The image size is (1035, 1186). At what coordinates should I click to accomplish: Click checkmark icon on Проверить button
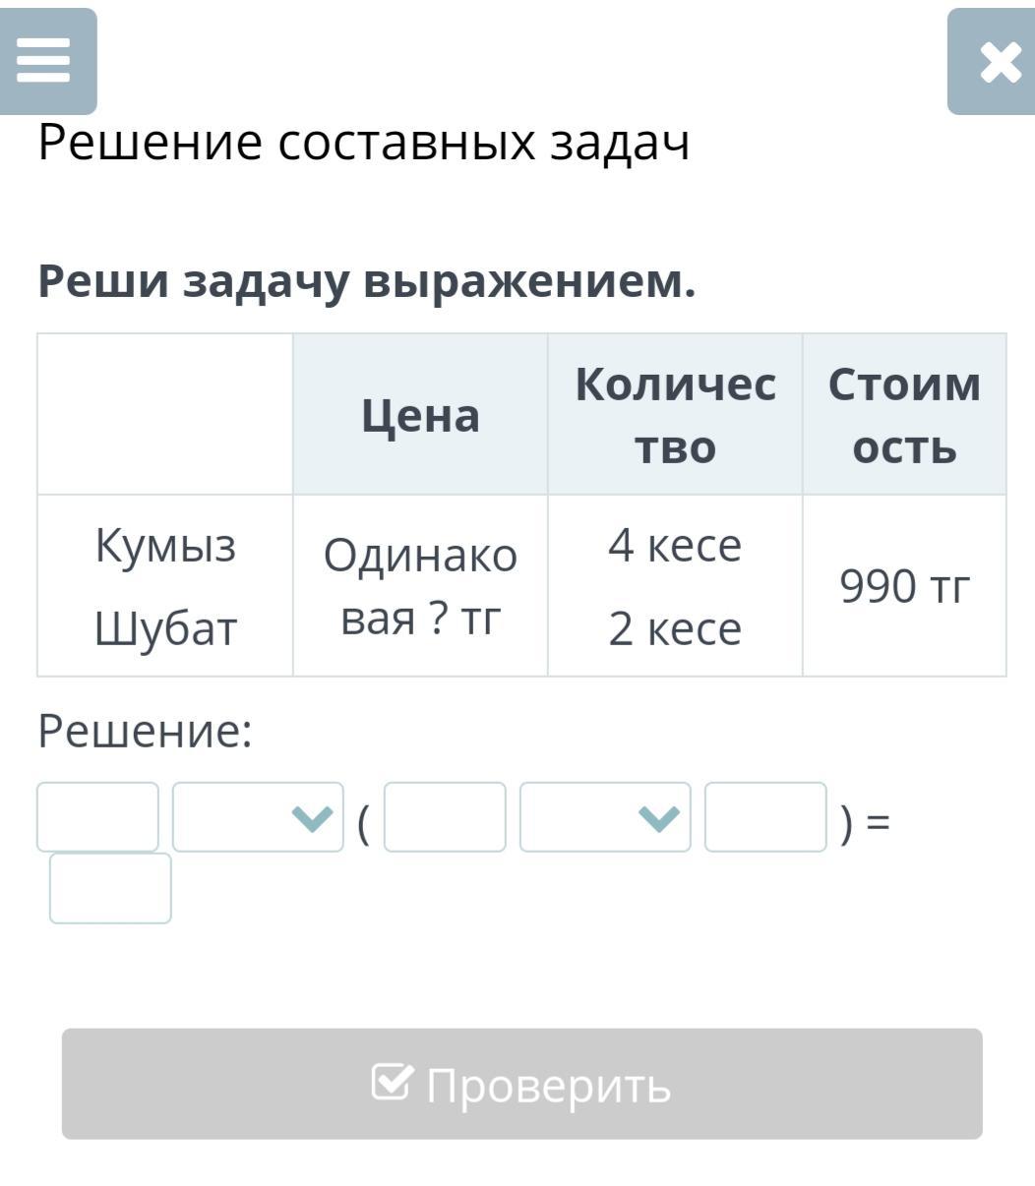tap(392, 1082)
